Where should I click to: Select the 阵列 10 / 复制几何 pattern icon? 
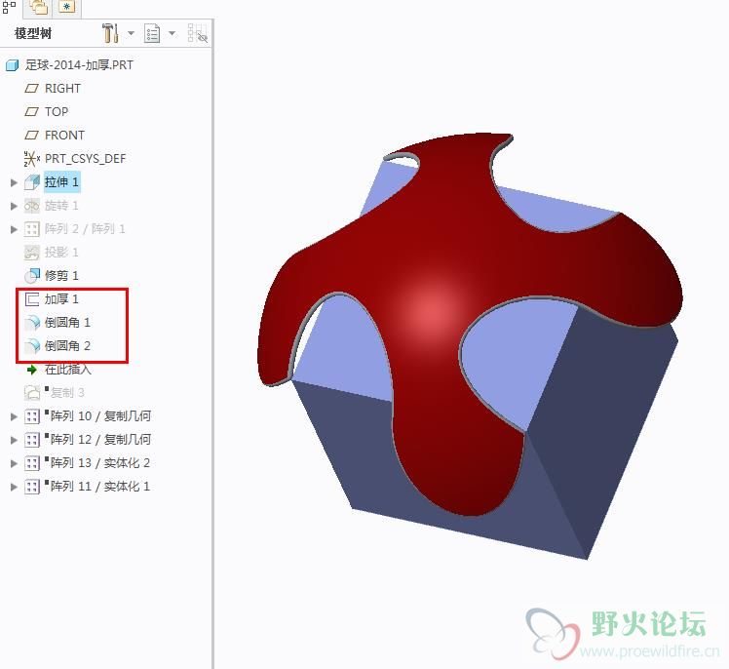click(31, 416)
